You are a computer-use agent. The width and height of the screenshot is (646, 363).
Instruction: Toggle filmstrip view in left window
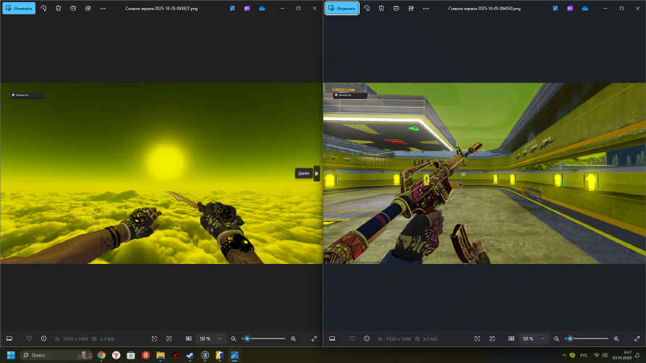point(9,338)
